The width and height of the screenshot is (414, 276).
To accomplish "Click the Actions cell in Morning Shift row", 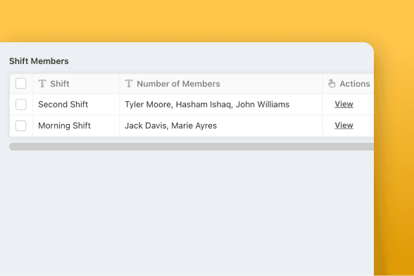I will click(348, 126).
